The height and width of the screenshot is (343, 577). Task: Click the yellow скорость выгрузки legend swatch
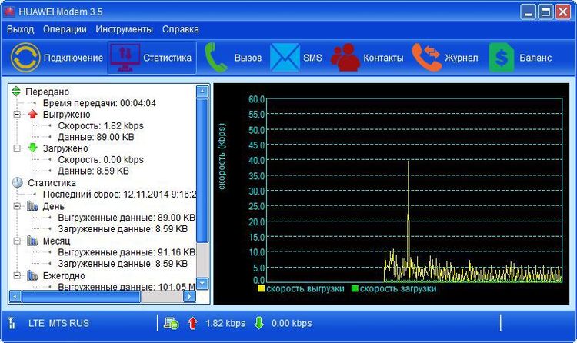262,288
